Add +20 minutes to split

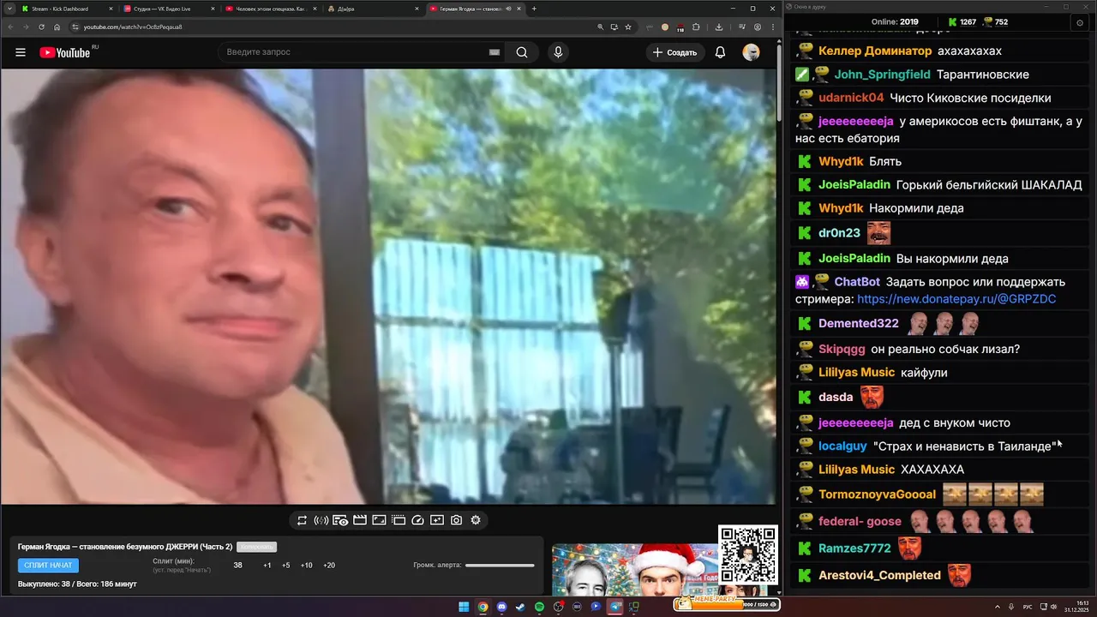[x=329, y=566]
